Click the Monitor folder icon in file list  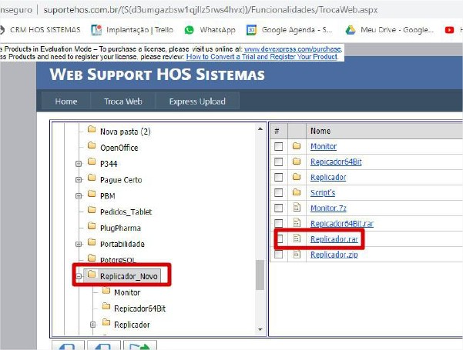(x=297, y=146)
